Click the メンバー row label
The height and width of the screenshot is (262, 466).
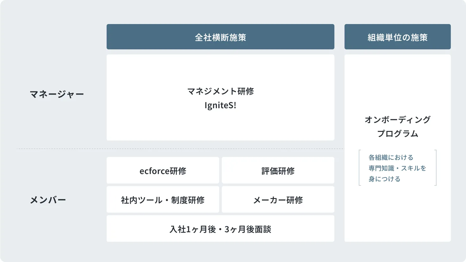(48, 200)
